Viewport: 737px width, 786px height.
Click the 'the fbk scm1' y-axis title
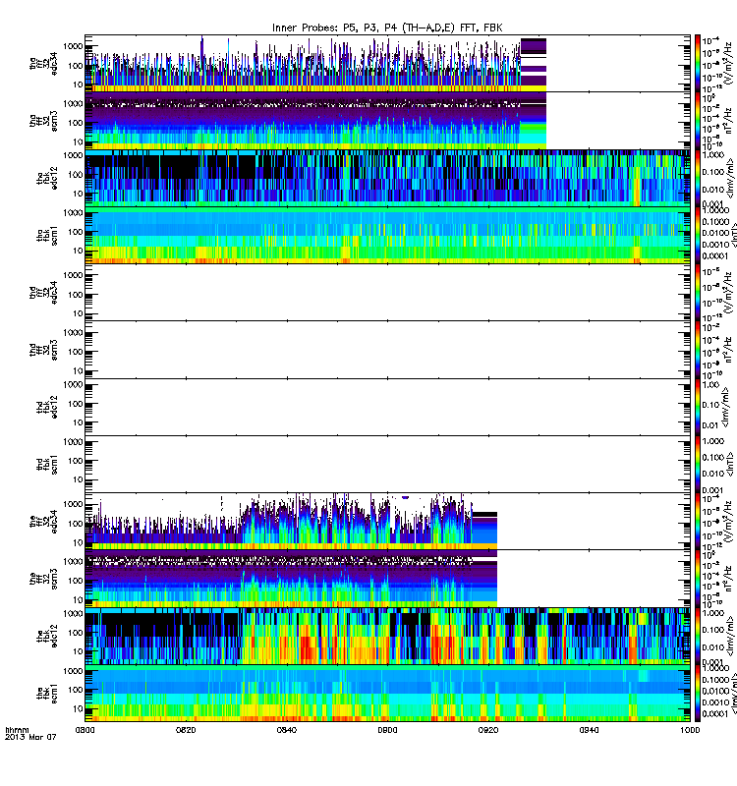47,694
